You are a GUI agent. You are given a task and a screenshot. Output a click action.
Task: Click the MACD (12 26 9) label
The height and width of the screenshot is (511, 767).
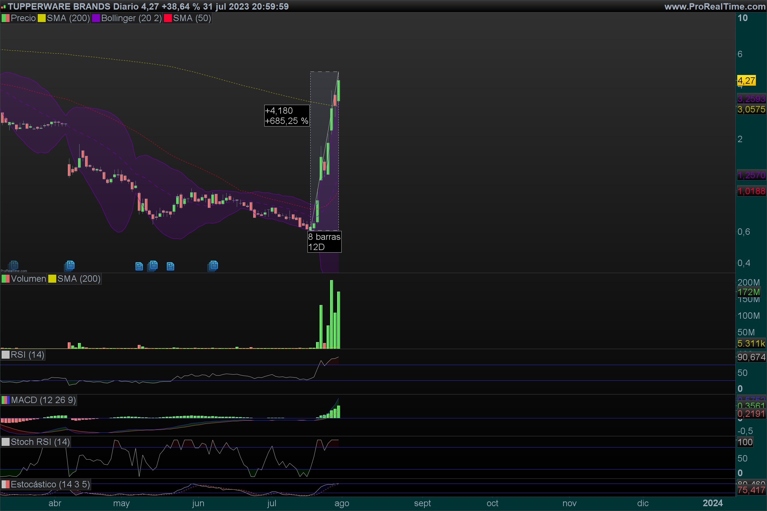point(43,400)
